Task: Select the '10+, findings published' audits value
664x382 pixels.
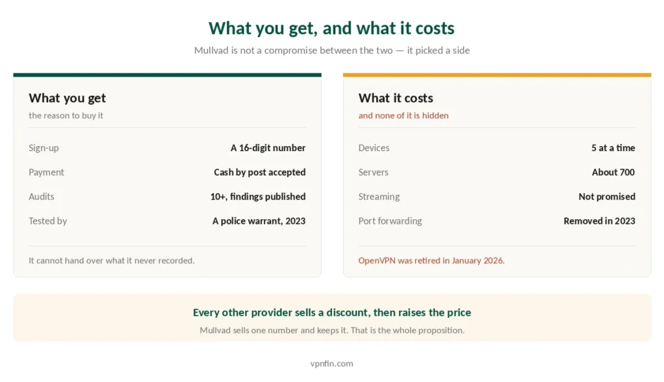Action: [x=258, y=197]
